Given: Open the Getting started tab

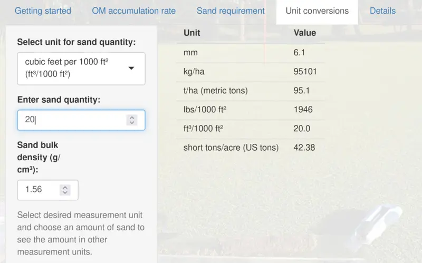Looking at the screenshot, I should (x=43, y=11).
